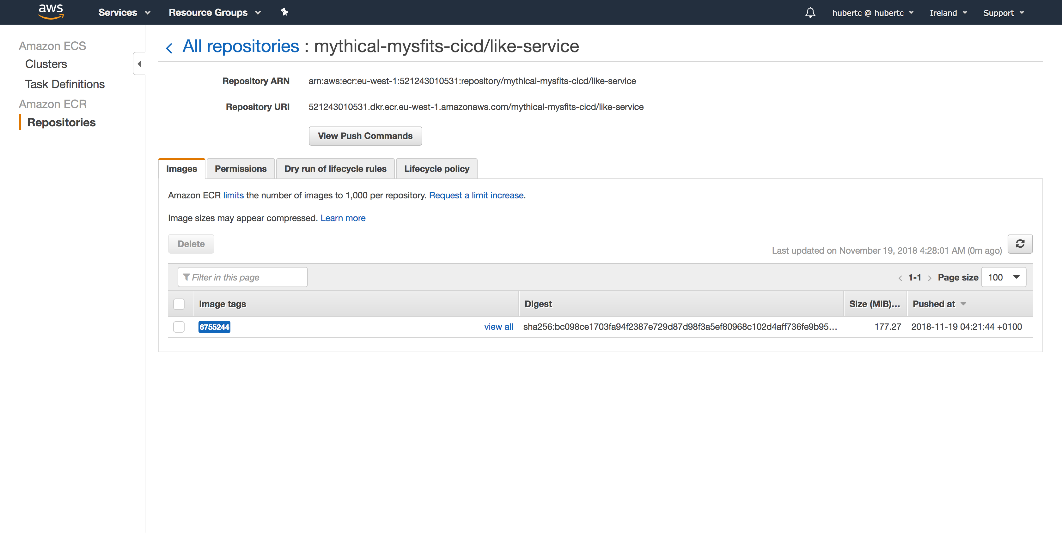Click the Repository URI value text
Screen dimensions: 1062x537
(476, 107)
